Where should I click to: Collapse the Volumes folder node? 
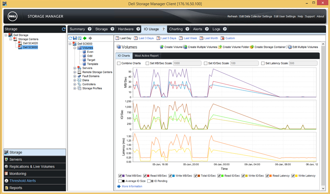[75, 48]
